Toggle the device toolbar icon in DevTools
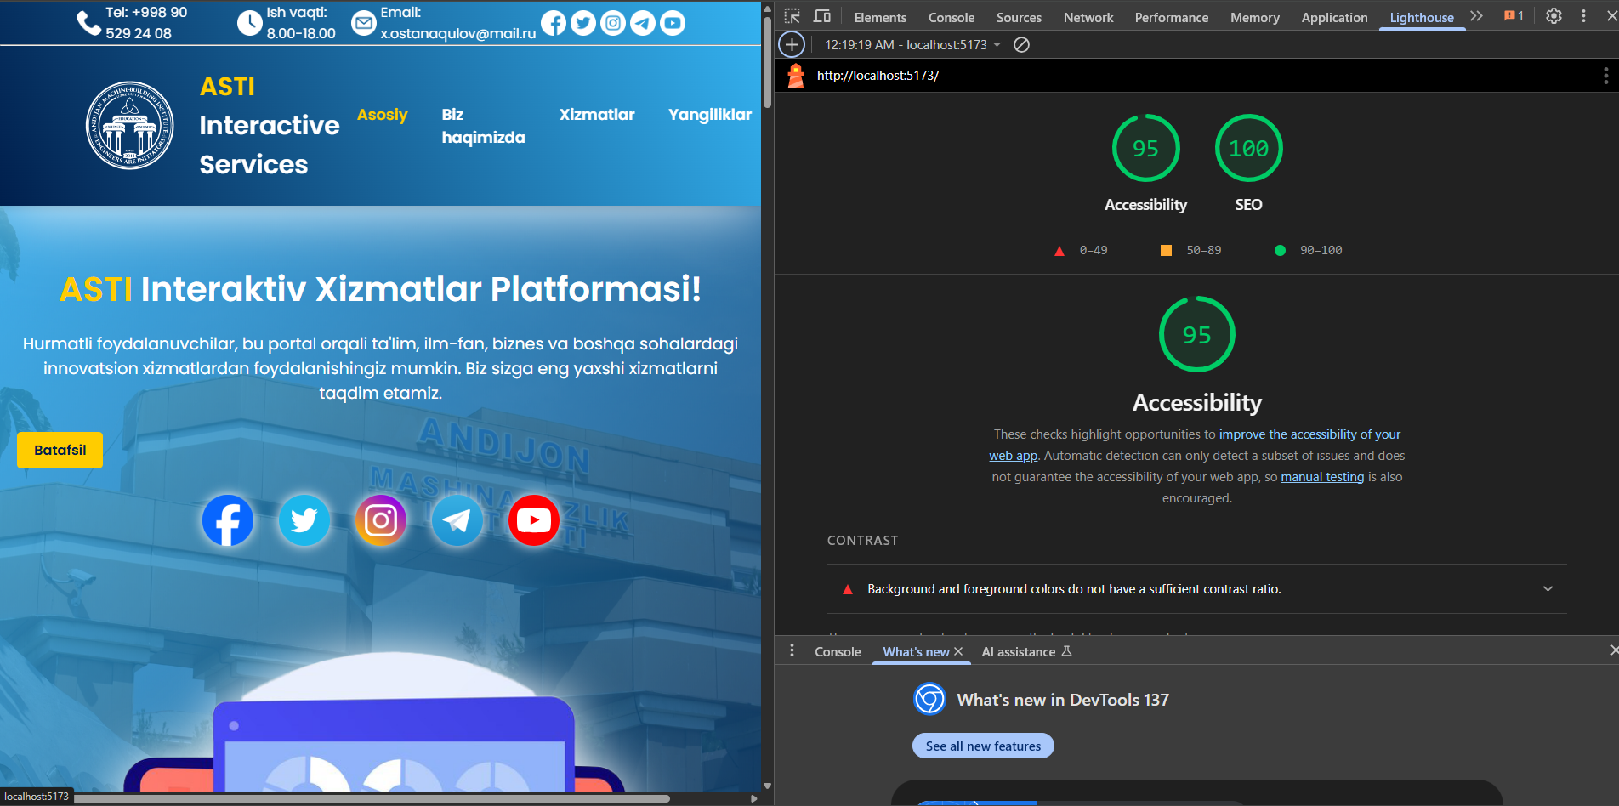Screen dimensions: 1619x806 (822, 16)
